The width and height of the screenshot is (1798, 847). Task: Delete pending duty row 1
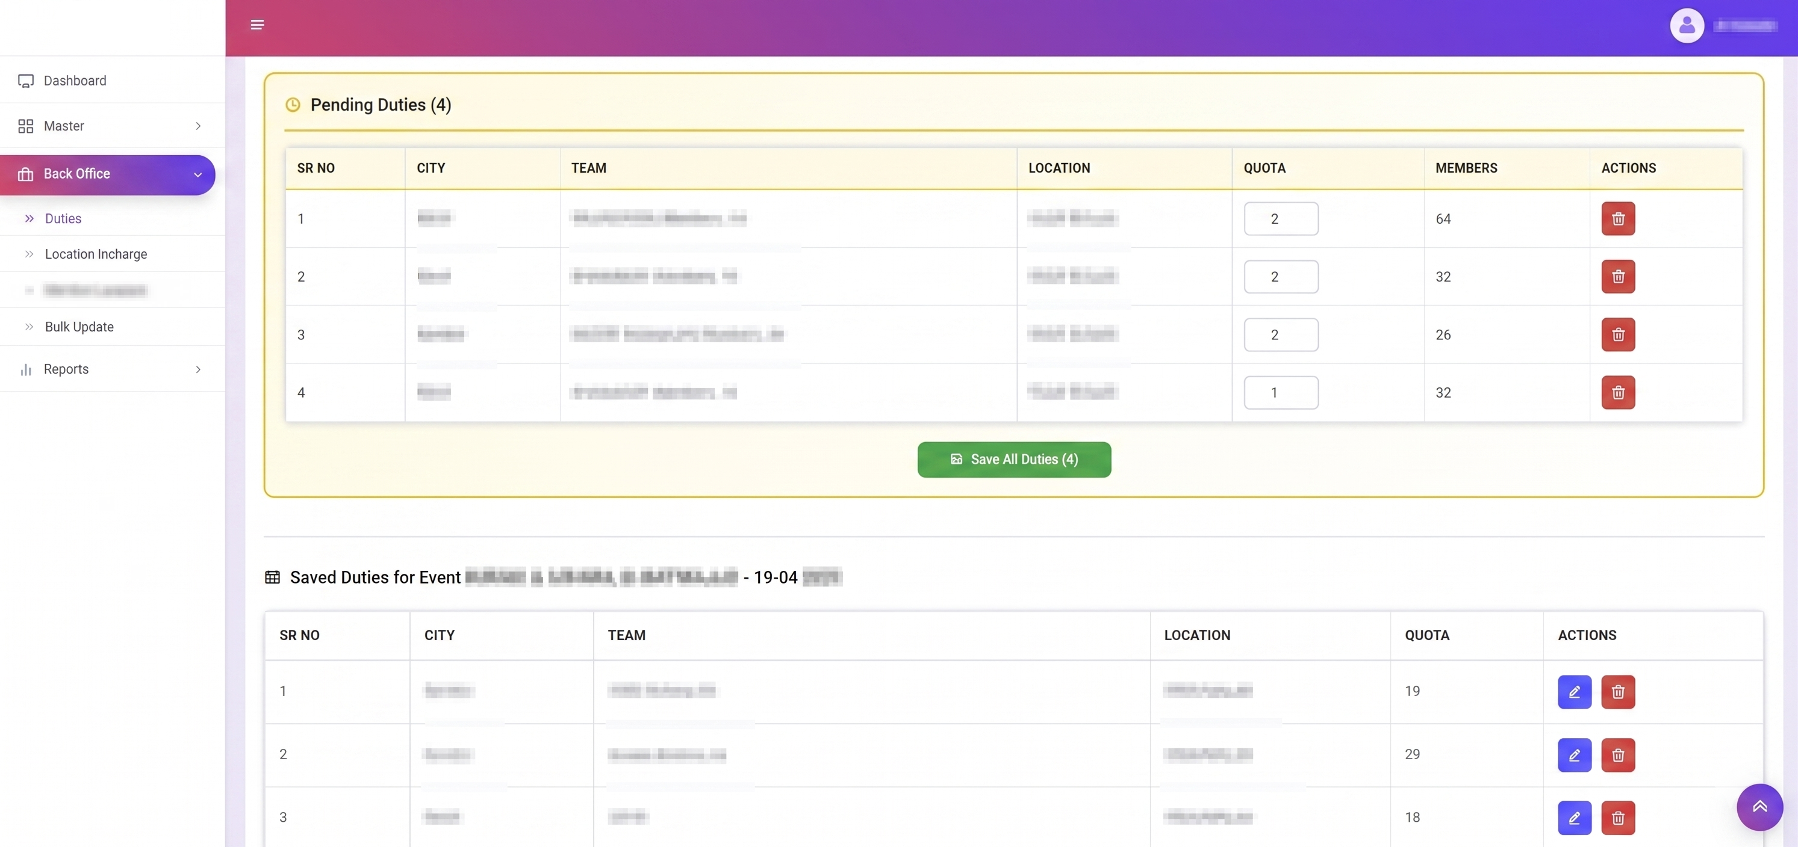click(x=1618, y=219)
